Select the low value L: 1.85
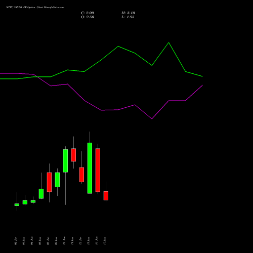 tap(128, 17)
